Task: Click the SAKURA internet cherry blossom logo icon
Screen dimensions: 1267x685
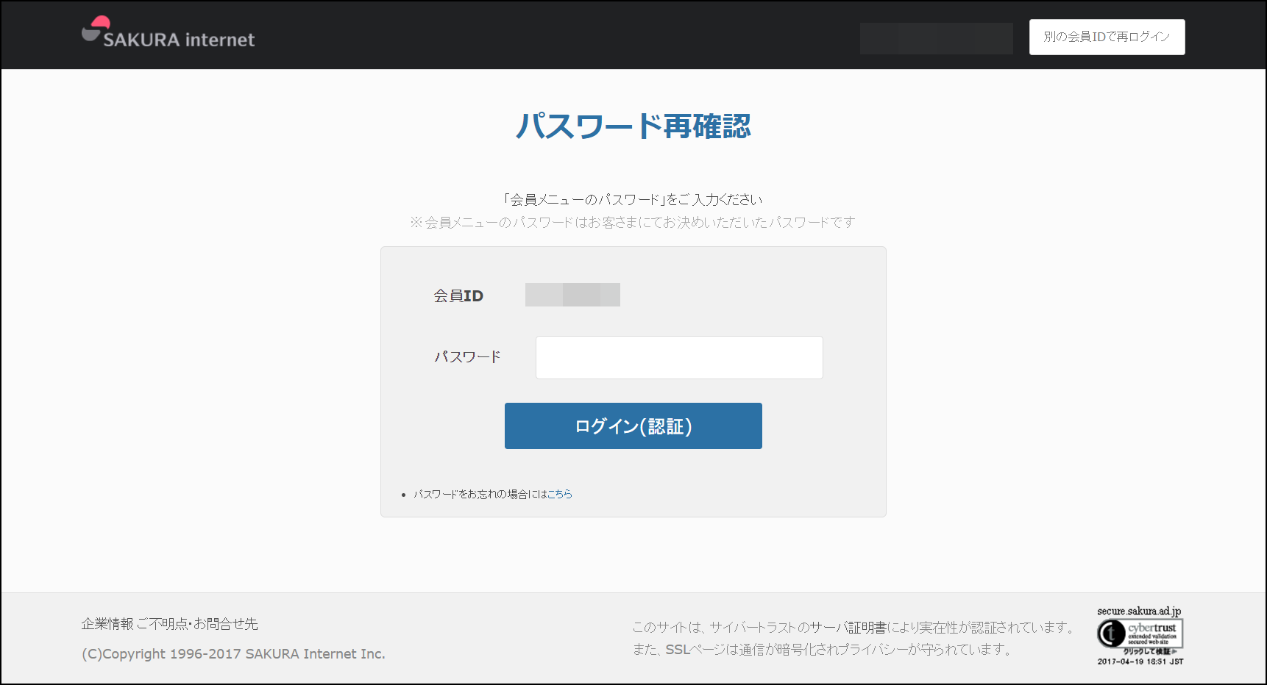Action: [x=95, y=29]
